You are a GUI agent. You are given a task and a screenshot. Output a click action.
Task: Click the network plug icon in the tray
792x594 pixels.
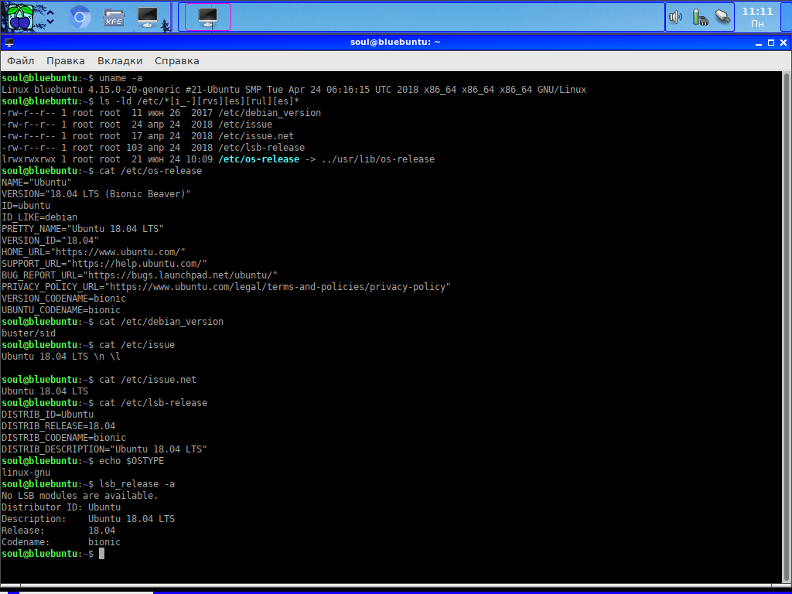tap(723, 17)
